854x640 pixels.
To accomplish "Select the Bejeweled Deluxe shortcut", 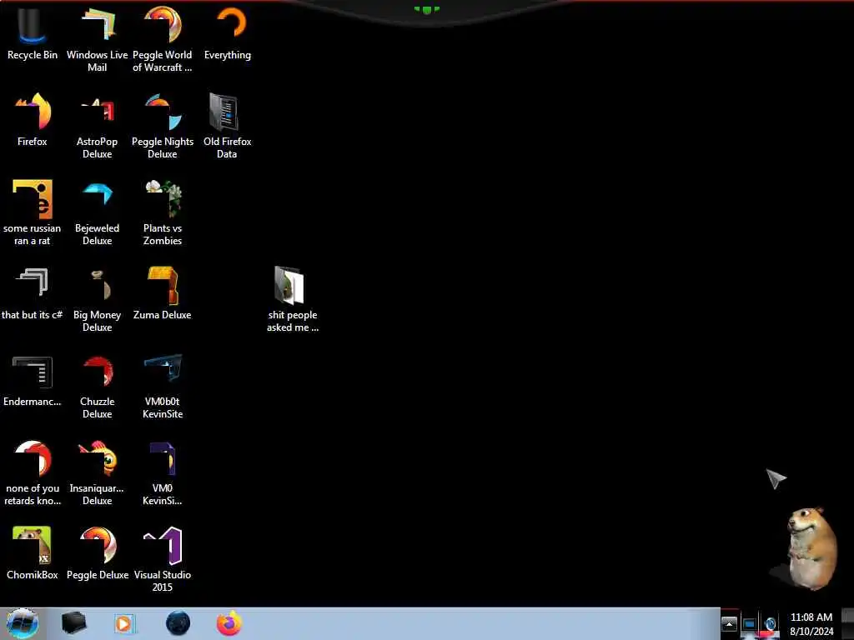I will coord(97,212).
